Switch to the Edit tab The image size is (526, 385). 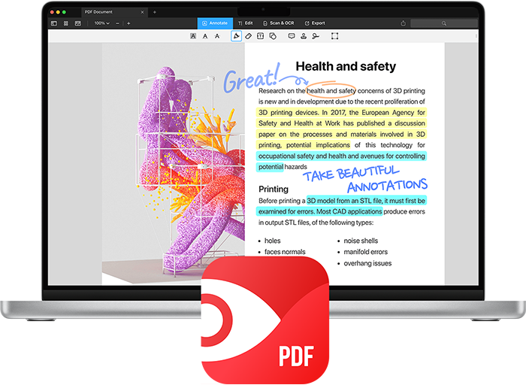click(245, 23)
